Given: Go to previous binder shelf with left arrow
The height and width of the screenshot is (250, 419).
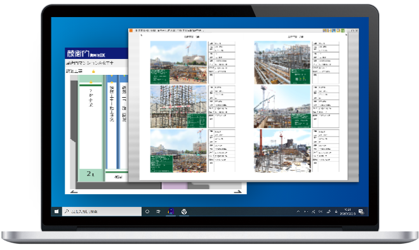Looking at the screenshot, I should [74, 192].
